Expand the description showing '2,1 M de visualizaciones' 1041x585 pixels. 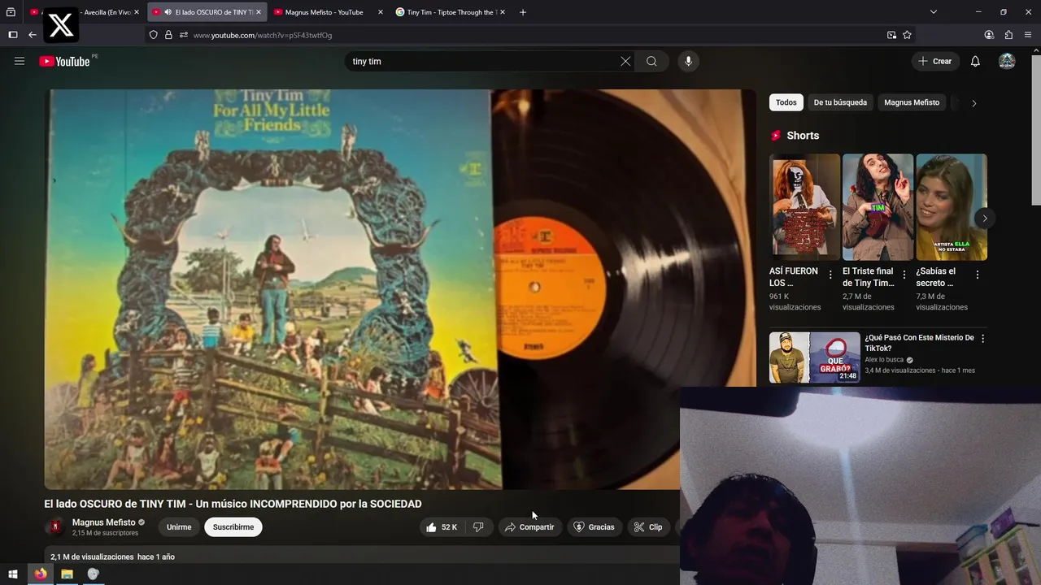pos(112,557)
